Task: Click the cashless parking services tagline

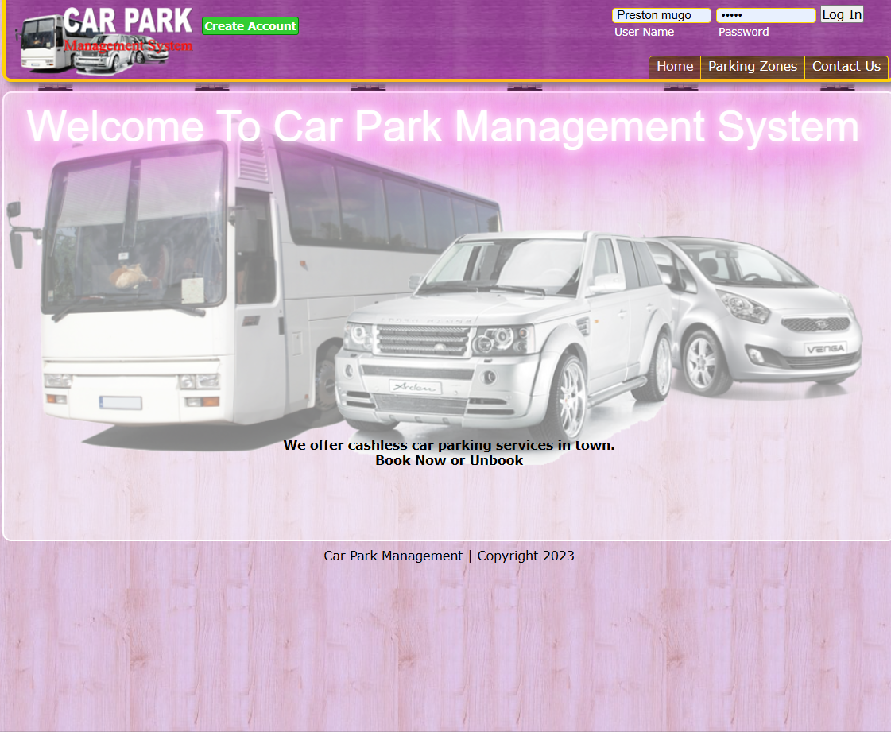Action: pyautogui.click(x=449, y=444)
